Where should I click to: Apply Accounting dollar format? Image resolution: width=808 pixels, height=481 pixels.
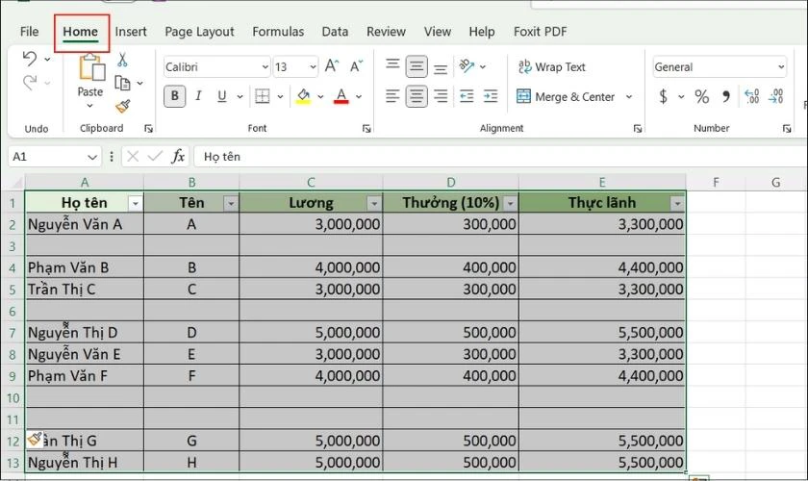click(x=664, y=96)
